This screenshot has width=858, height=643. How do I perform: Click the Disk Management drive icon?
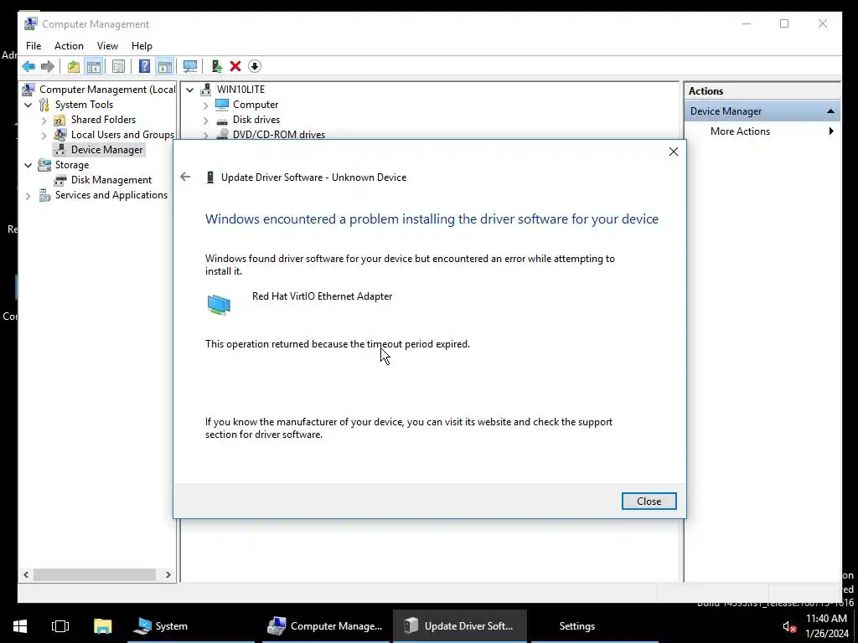[x=59, y=180]
